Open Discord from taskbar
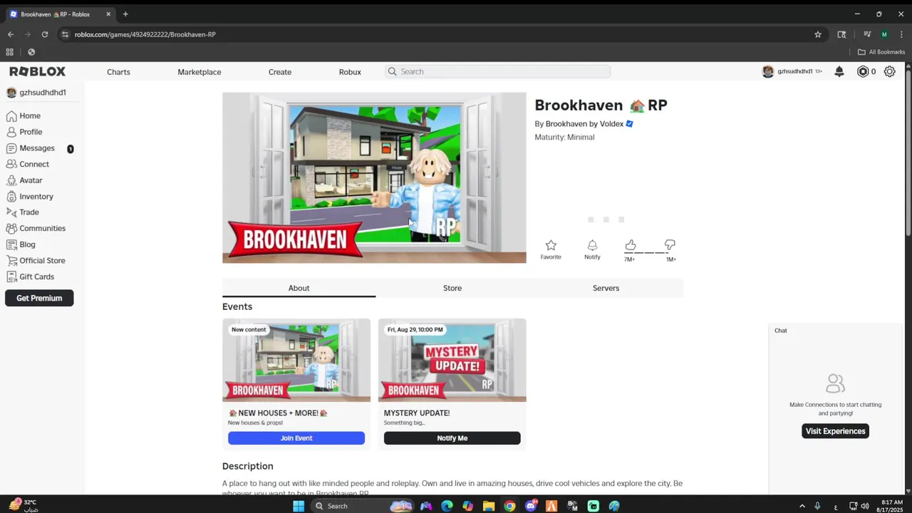This screenshot has width=912, height=513. 530,506
